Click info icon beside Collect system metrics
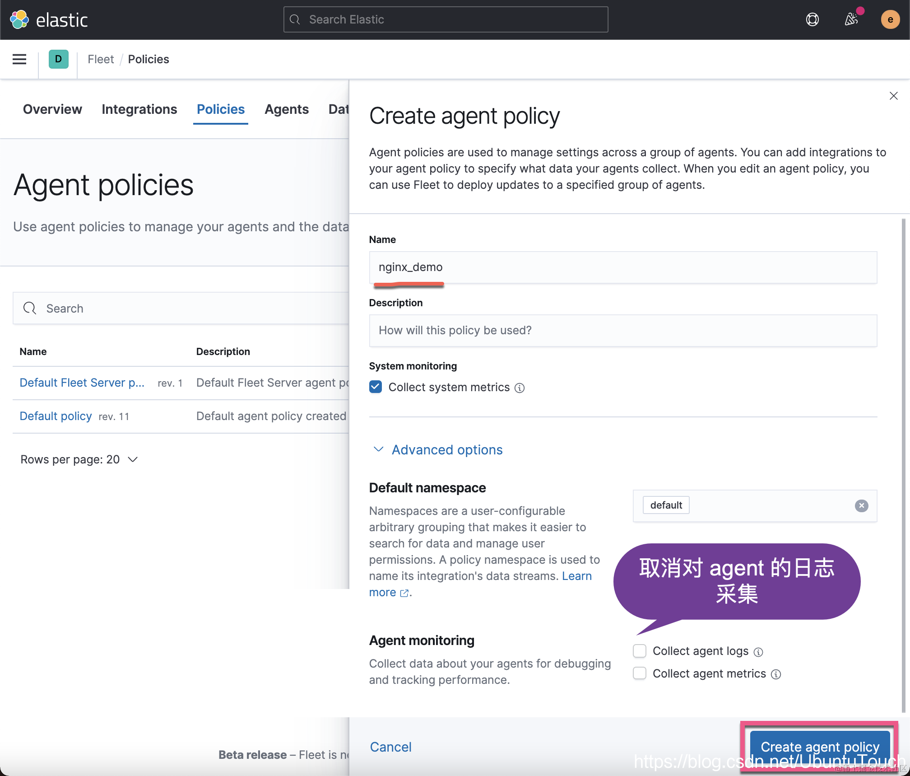This screenshot has height=776, width=910. click(x=520, y=388)
